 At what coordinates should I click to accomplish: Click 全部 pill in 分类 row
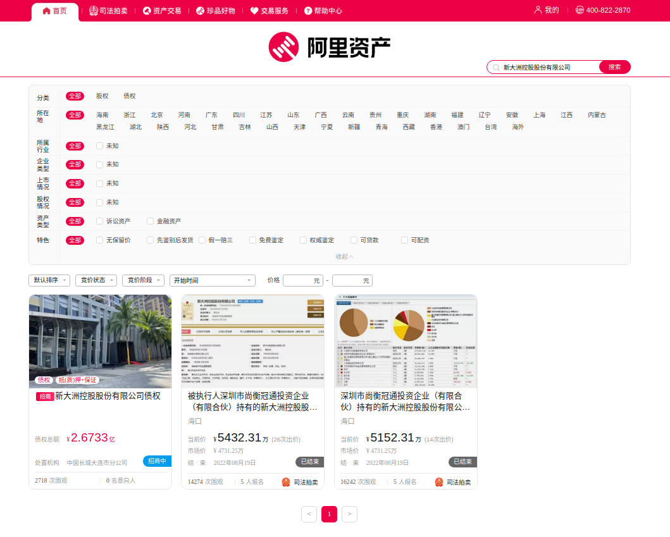tap(75, 96)
